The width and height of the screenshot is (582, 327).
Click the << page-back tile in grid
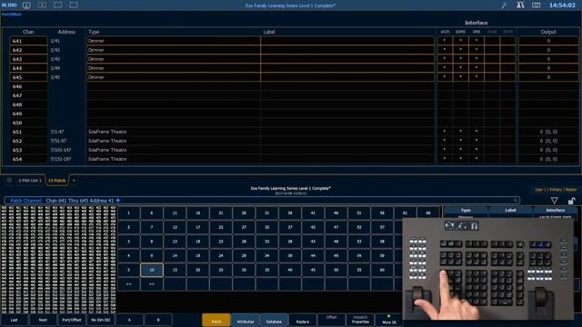pos(128,284)
